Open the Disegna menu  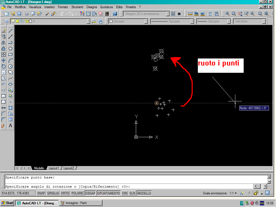click(x=92, y=7)
